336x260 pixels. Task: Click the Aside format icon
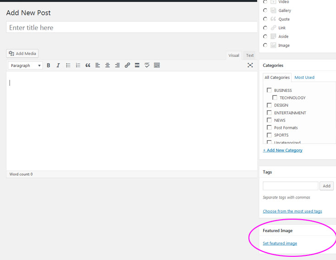(273, 36)
